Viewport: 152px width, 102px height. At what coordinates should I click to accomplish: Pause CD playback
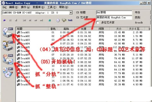pyautogui.click(x=10, y=20)
